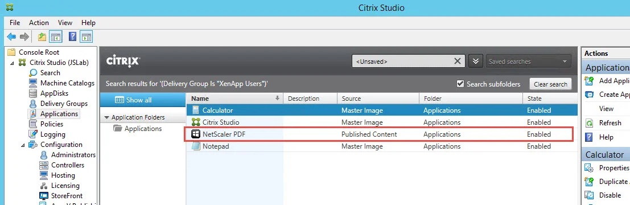
Task: Sort by the Name column header
Action: coord(234,99)
